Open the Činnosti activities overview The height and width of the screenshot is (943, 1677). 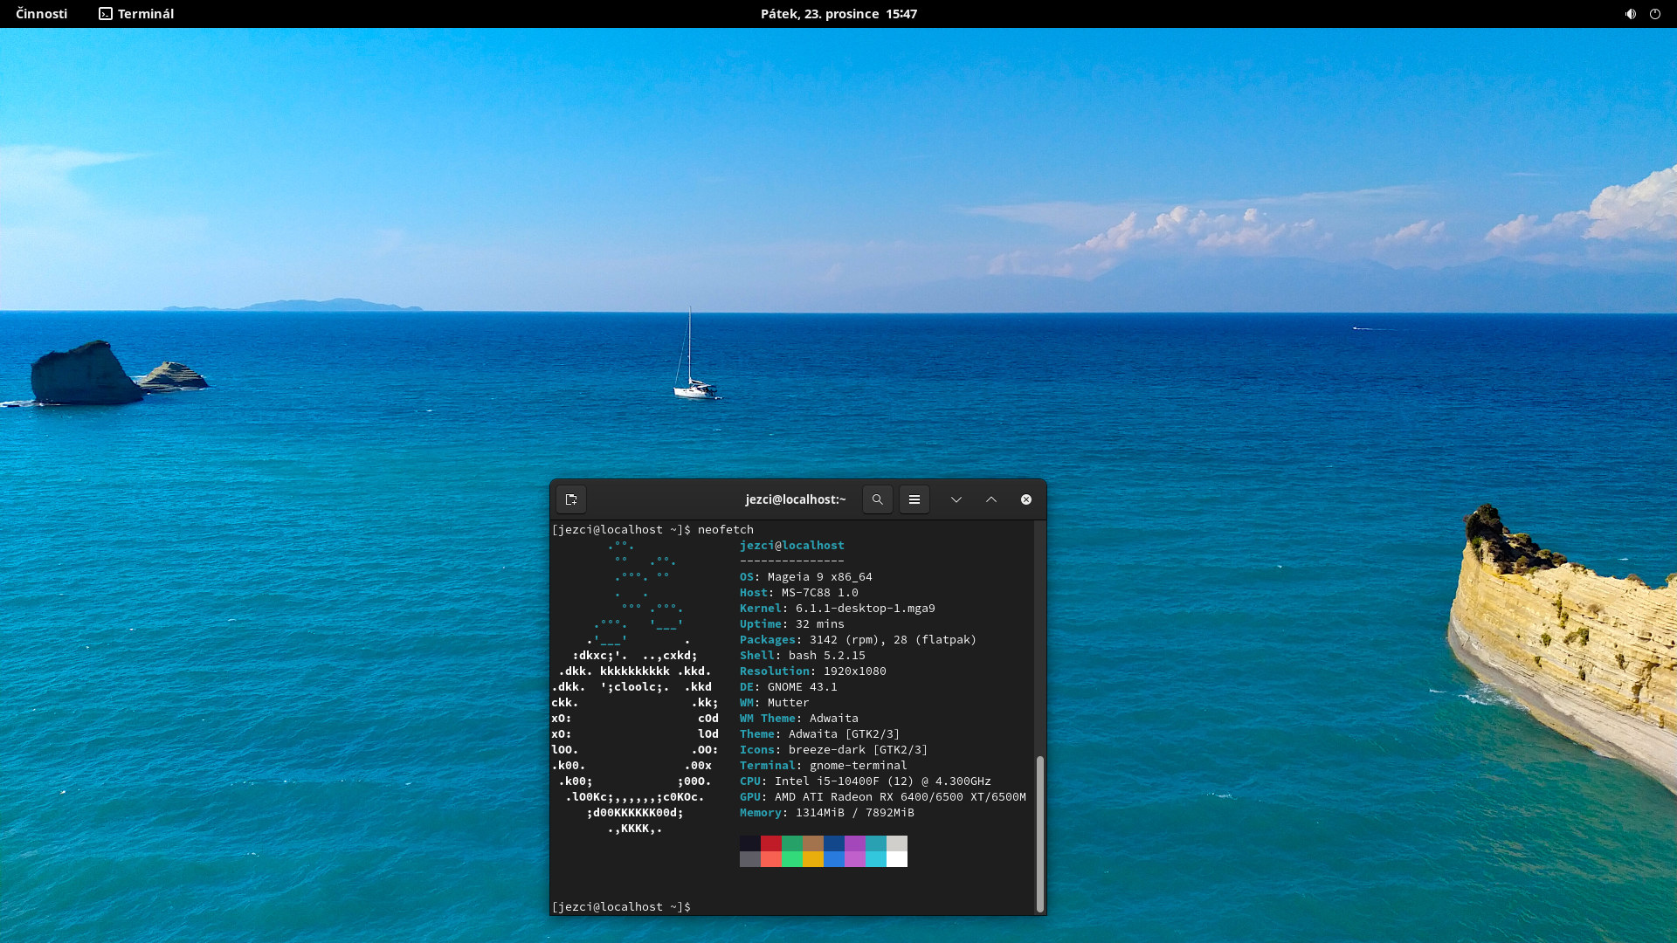click(41, 14)
